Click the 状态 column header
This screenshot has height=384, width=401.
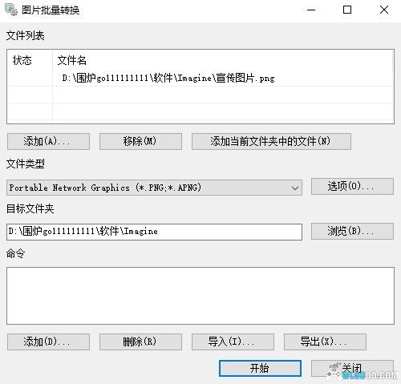22,60
